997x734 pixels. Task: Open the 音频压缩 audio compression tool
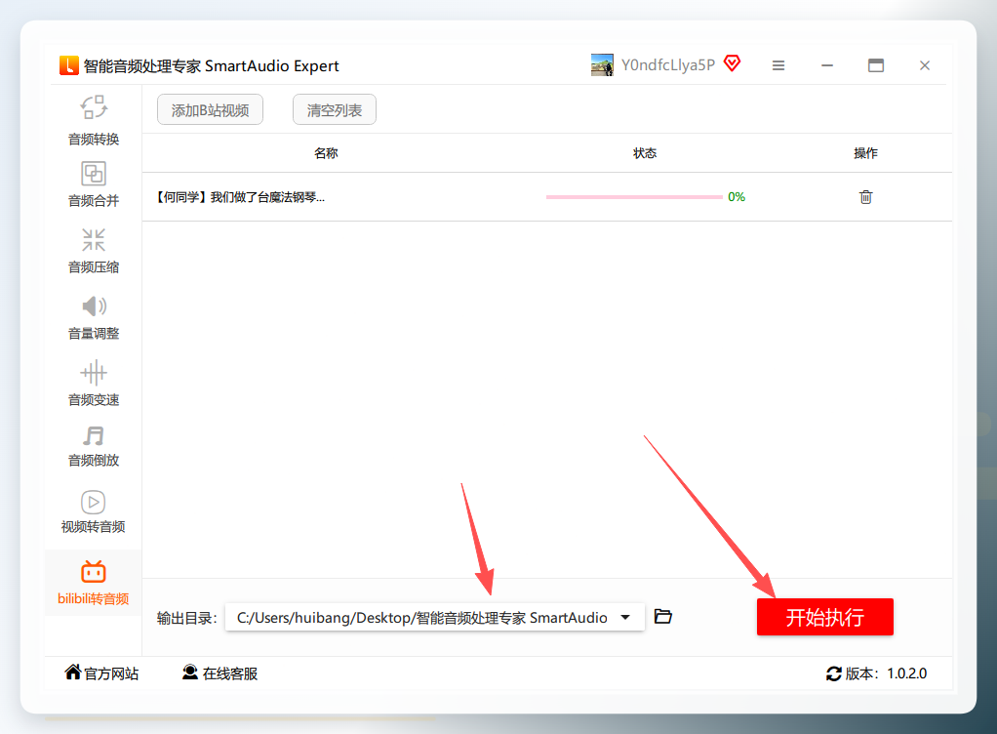94,251
